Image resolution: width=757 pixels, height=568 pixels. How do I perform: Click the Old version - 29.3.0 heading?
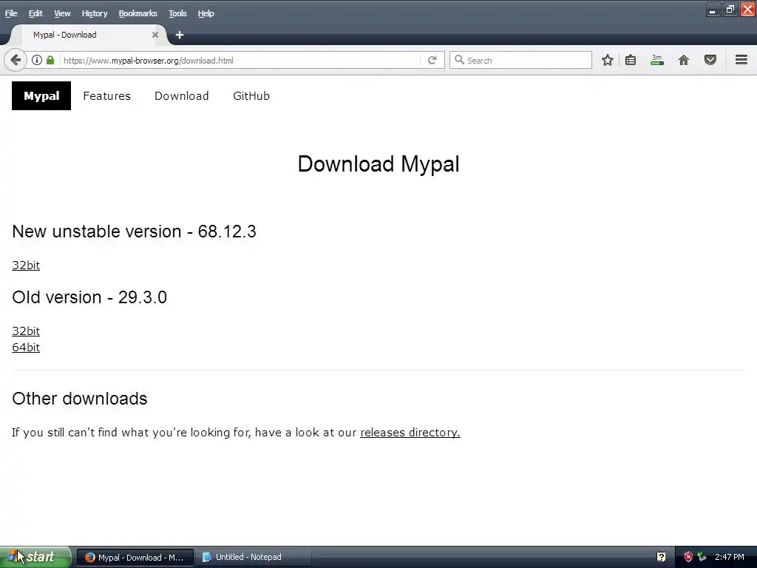tap(89, 297)
